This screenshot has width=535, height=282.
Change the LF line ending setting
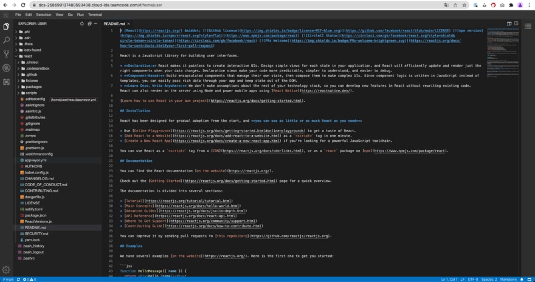[463, 280]
